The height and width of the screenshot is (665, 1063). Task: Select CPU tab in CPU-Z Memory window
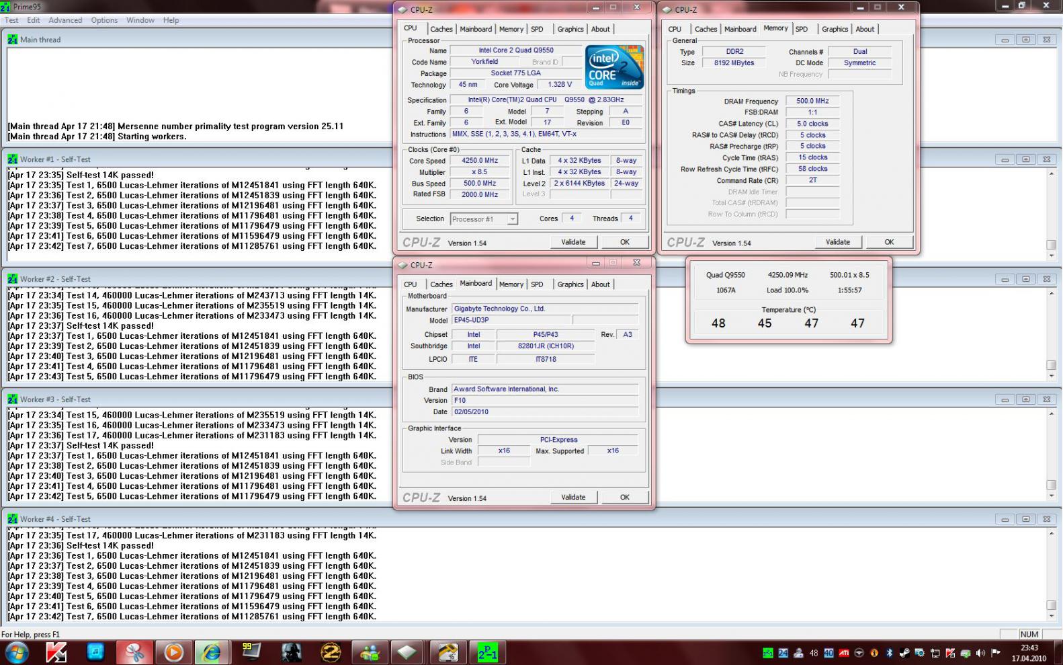click(675, 29)
